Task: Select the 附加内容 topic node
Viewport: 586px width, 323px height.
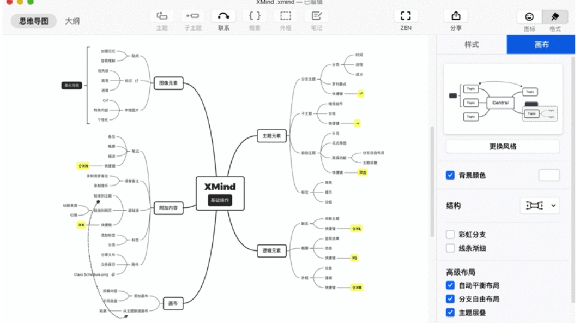Action: 168,208
